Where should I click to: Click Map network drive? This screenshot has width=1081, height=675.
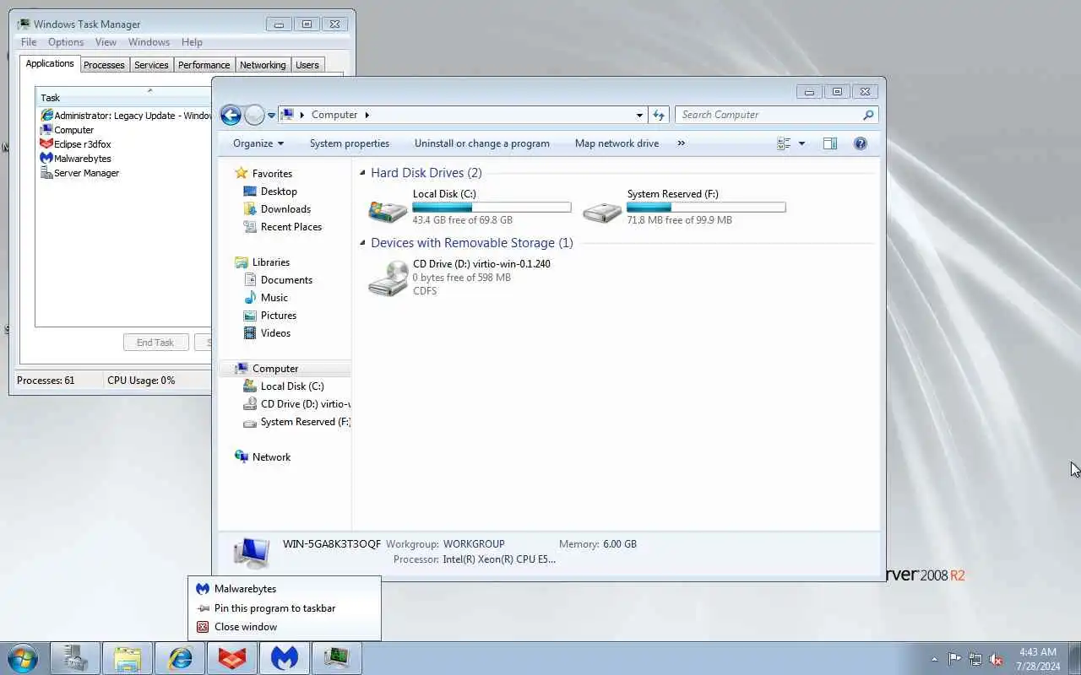coord(617,143)
